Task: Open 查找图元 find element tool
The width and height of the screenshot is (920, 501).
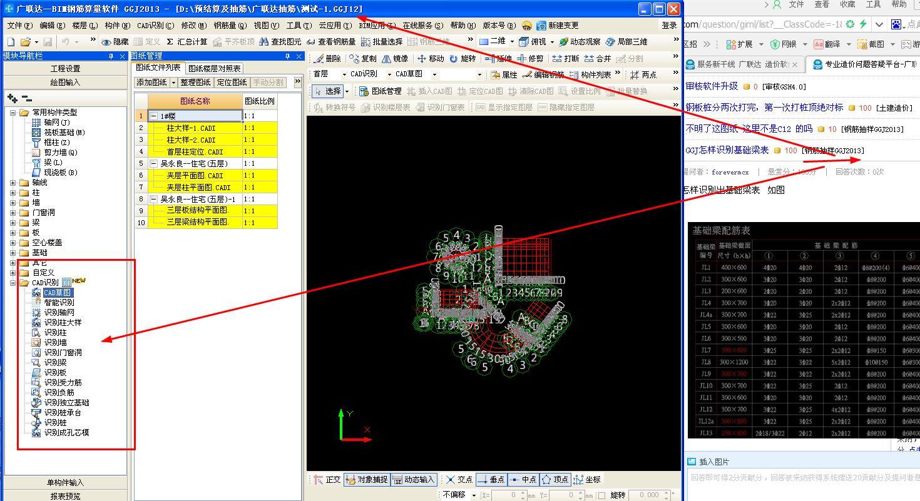Action: [x=280, y=42]
